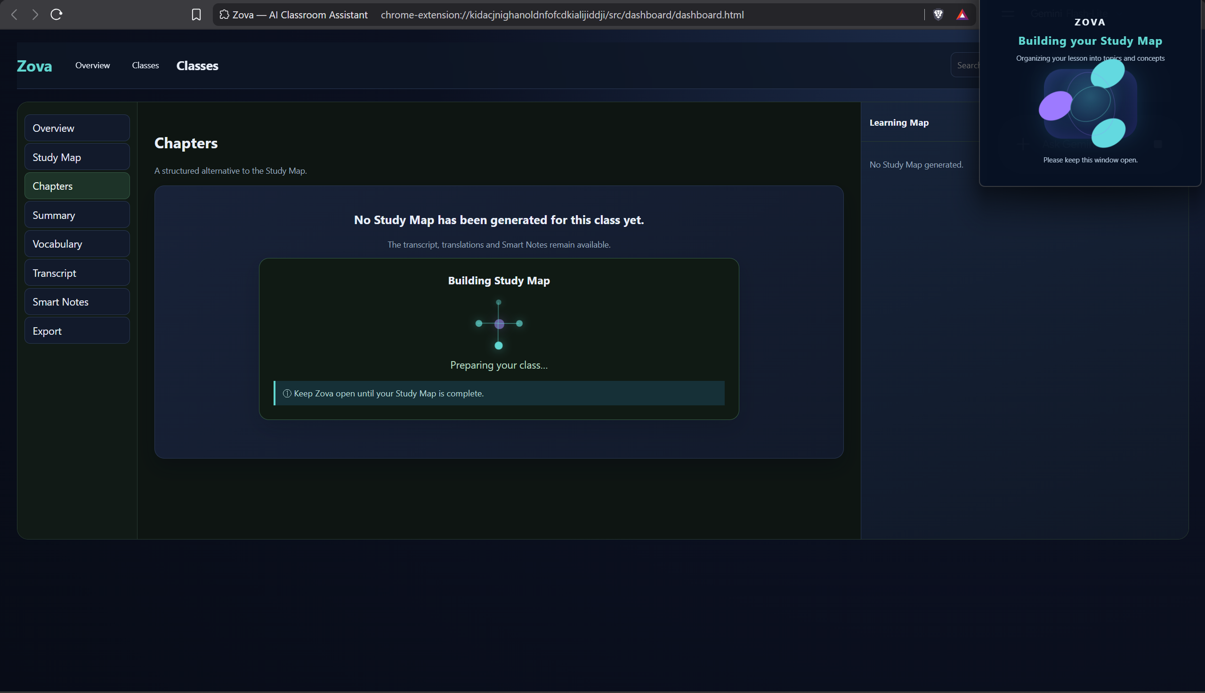Screen dimensions: 1205x693
Task: View the Transcript sidebar section
Action: [x=77, y=273]
